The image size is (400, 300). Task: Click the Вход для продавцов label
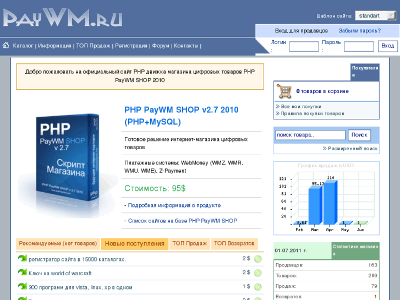pos(302,31)
